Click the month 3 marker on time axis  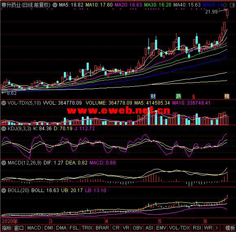click(x=51, y=221)
